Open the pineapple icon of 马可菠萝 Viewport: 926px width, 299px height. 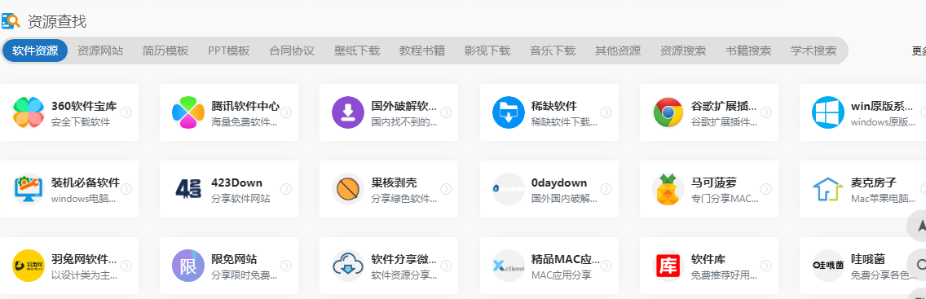(668, 189)
